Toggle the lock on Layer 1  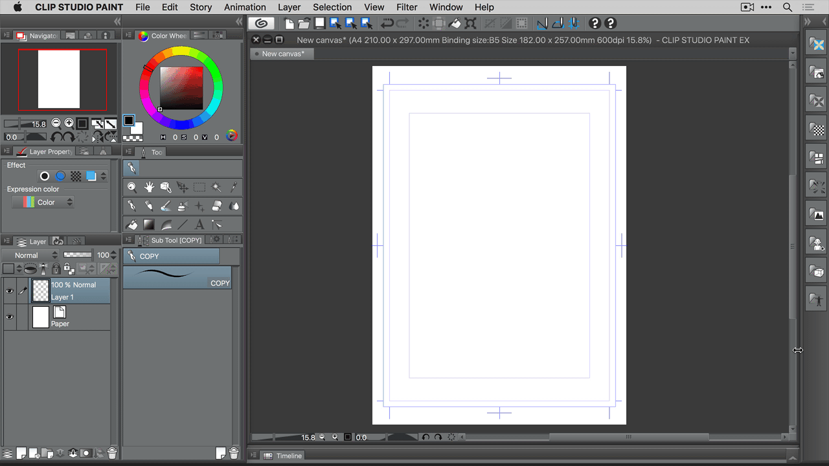pyautogui.click(x=57, y=268)
